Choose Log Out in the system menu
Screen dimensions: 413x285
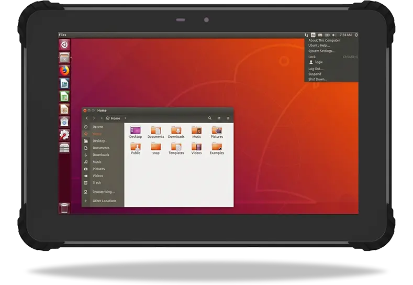[x=316, y=69]
